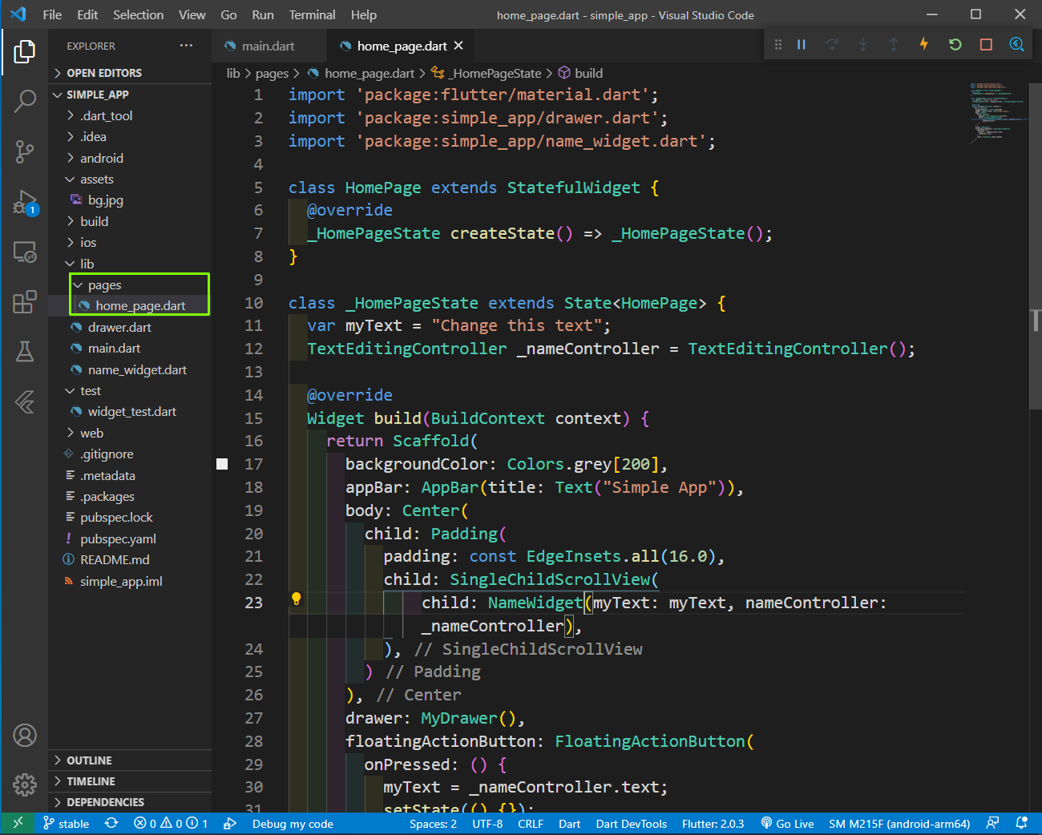Expand the OPEN EDITORS section
This screenshot has height=835, width=1042.
pyautogui.click(x=130, y=73)
